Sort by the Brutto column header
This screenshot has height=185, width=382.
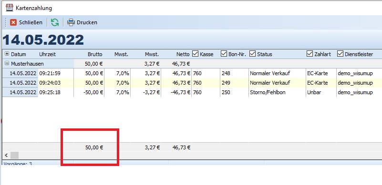(95, 54)
